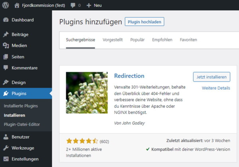
Task: Click the Einstellungen sliders icon
Action: 6,159
